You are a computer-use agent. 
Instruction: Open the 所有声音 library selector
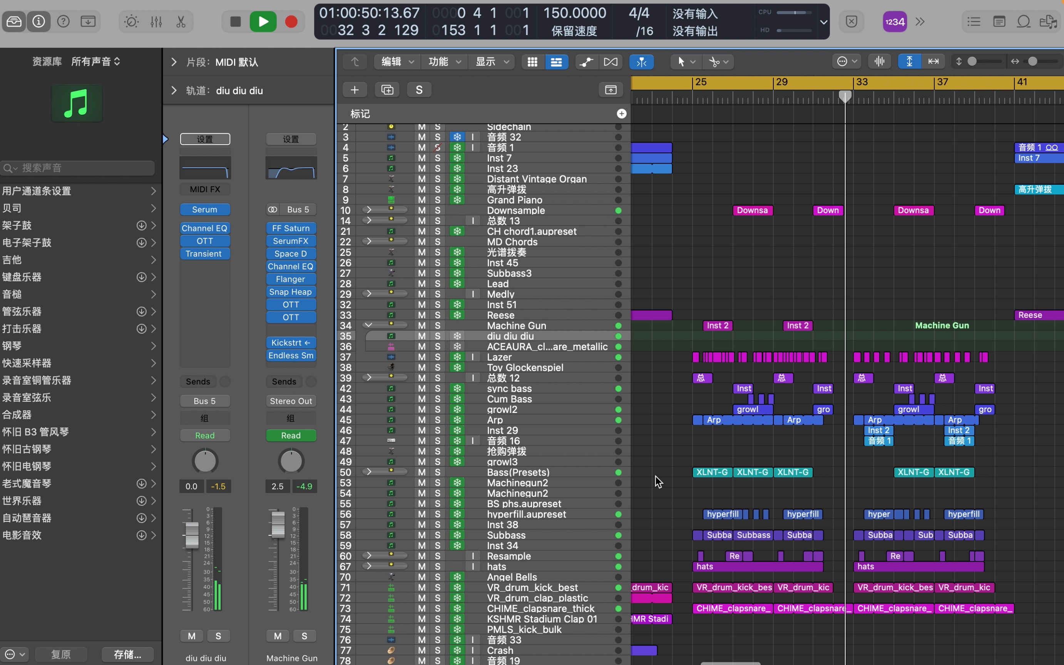[95, 62]
